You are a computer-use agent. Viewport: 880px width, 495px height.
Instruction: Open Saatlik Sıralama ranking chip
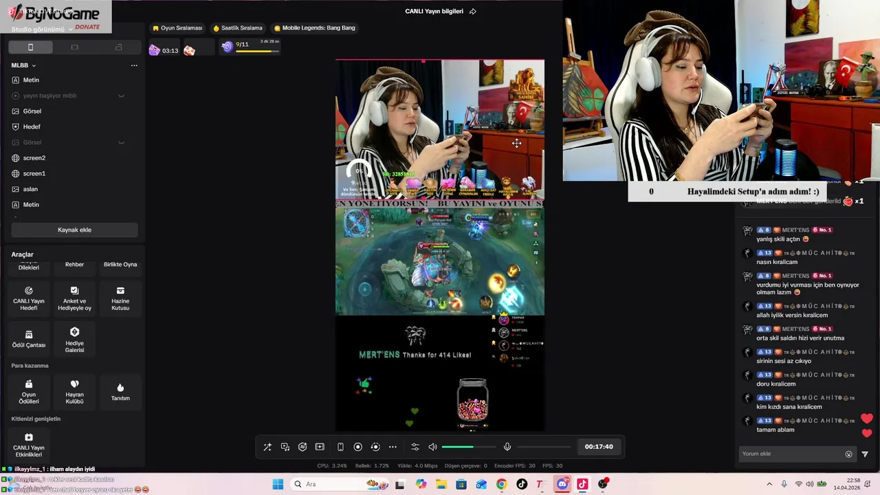[x=238, y=28]
